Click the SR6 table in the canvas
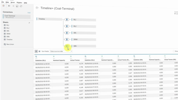 (x=84, y=46)
